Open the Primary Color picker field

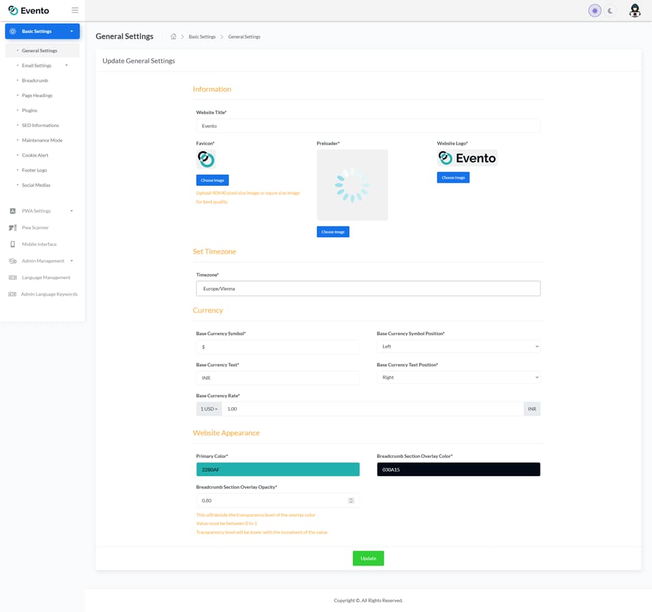[278, 469]
